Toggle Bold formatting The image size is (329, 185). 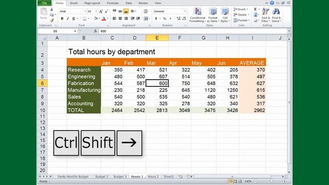click(x=62, y=18)
